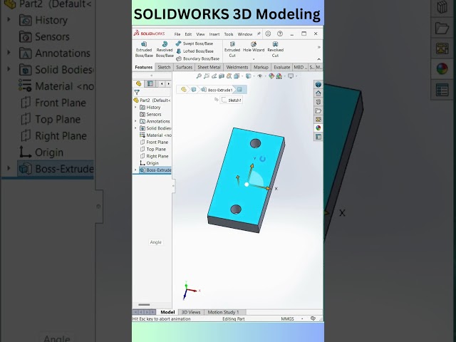Screen dimensions: 456x342
Task: Open Appearances color ball in task pane
Action: click(318, 128)
